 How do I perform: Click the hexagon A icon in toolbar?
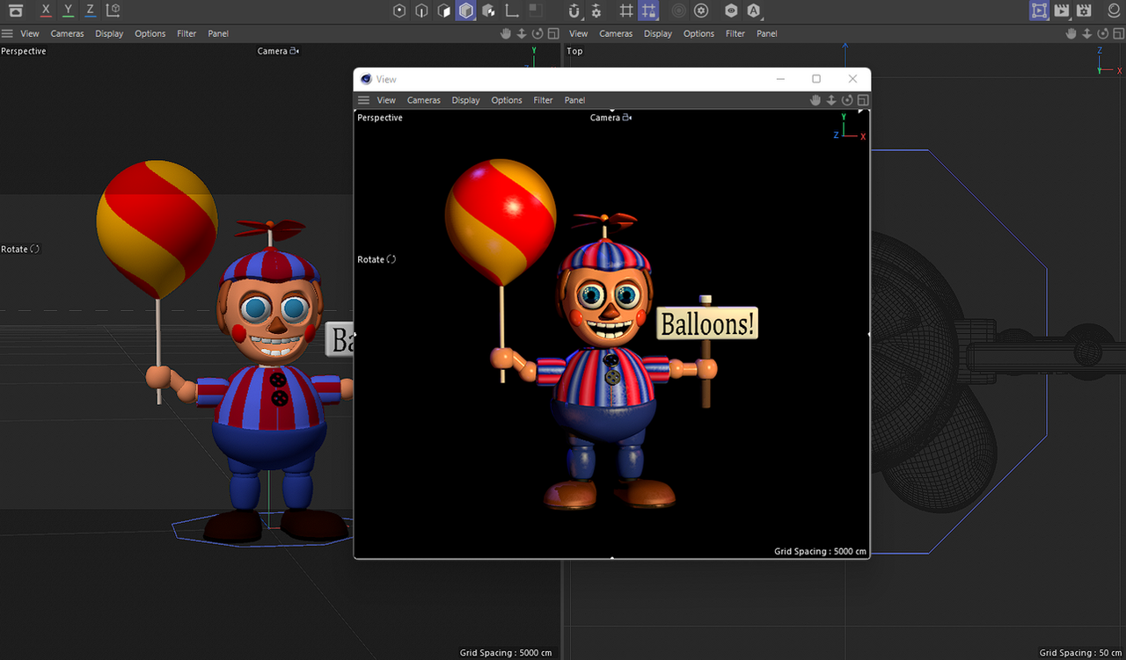754,11
